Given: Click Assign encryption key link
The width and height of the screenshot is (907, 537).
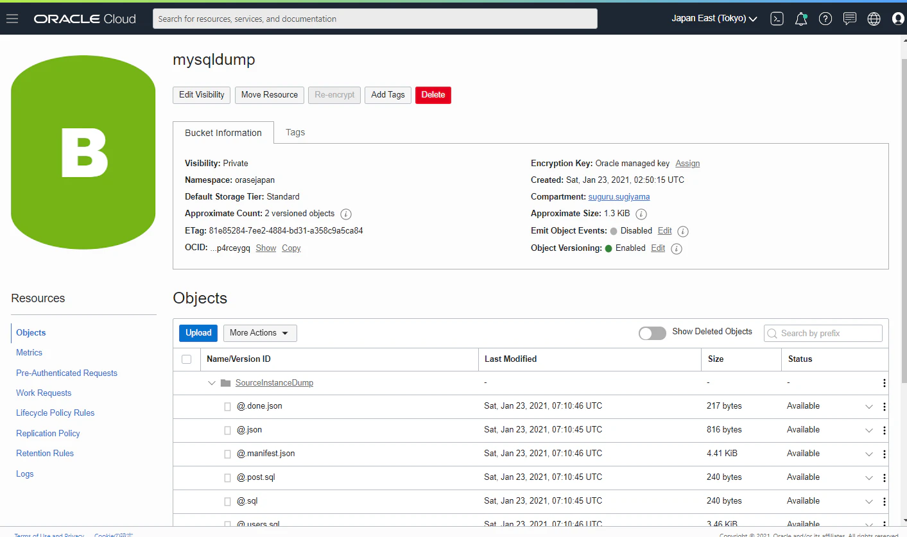Looking at the screenshot, I should tap(687, 164).
